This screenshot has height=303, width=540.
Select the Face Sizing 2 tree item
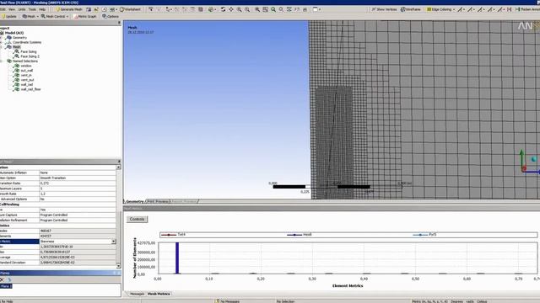coord(30,56)
